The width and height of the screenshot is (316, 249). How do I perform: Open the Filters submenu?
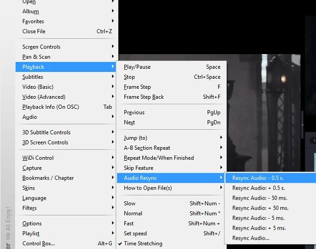65,208
